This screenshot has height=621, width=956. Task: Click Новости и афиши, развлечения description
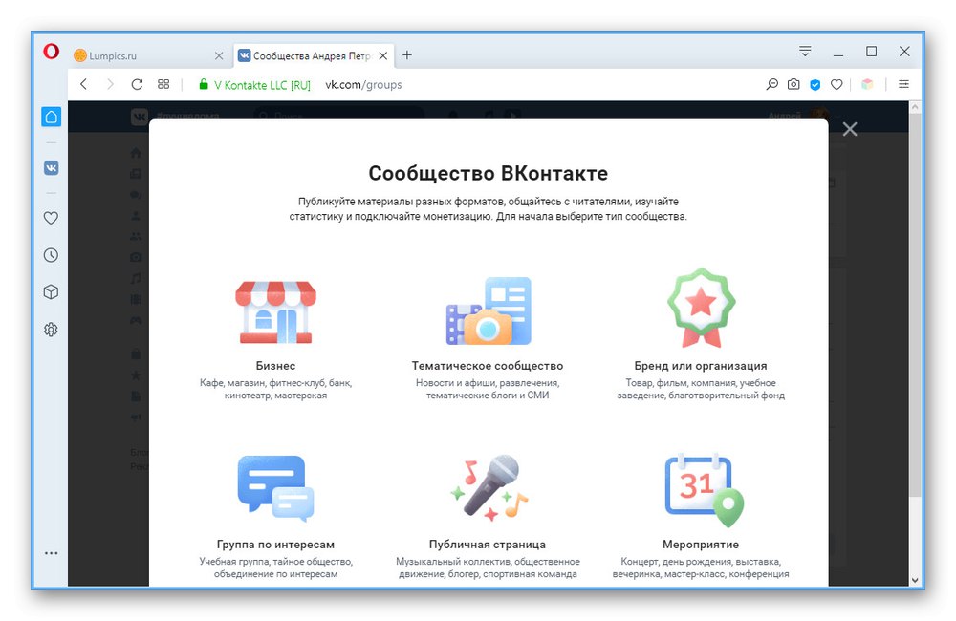(488, 389)
